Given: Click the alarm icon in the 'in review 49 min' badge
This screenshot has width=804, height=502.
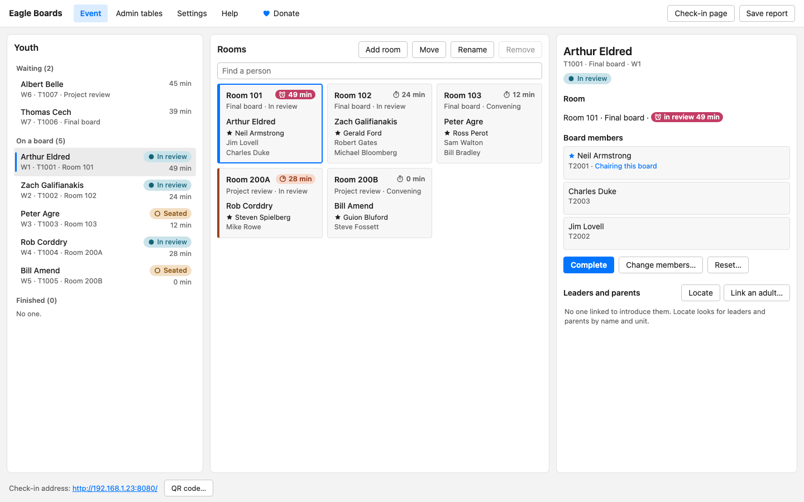Looking at the screenshot, I should 658,117.
